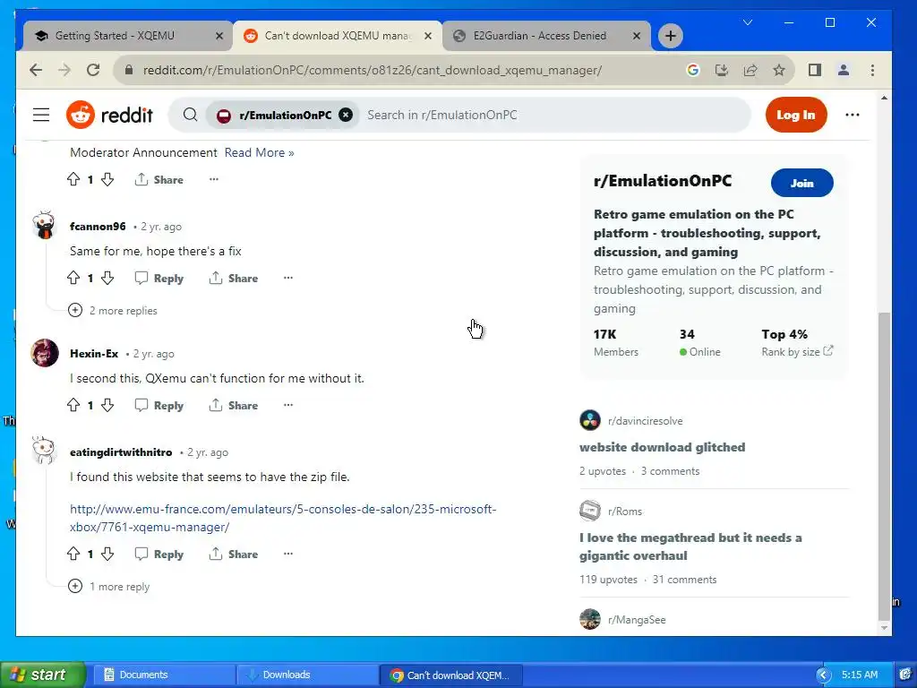
Task: Upvote the Moderator Announcement comment
Action: click(73, 179)
